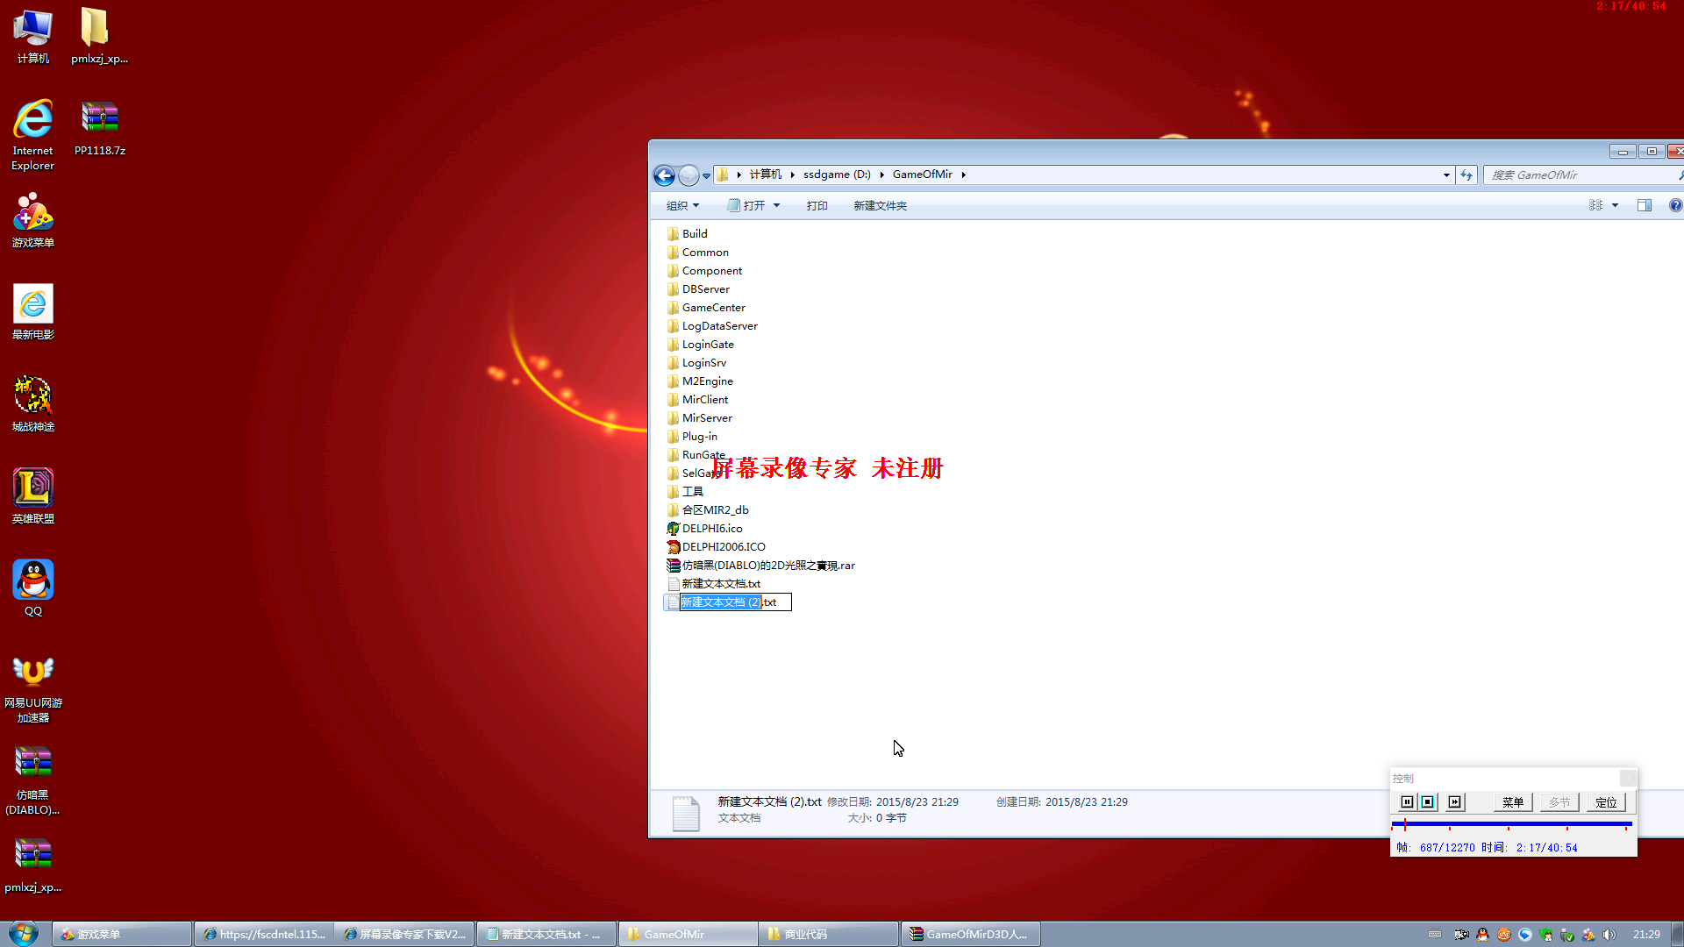Switch to 新建文本文档.txt taskbar window
Viewport: 1684px width, 947px height.
(x=546, y=935)
